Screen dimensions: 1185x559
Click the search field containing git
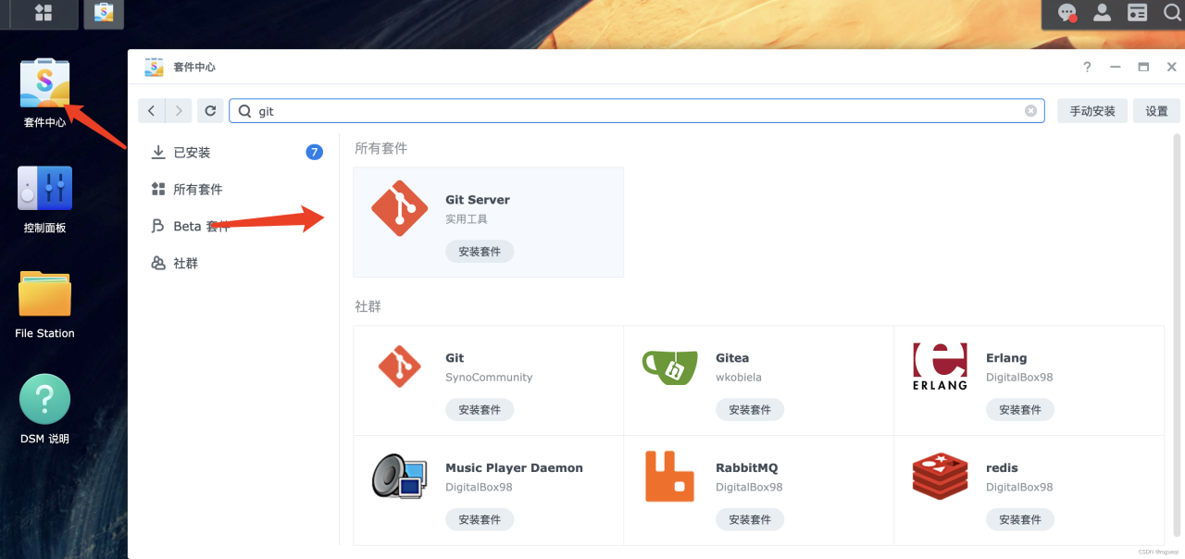[630, 111]
